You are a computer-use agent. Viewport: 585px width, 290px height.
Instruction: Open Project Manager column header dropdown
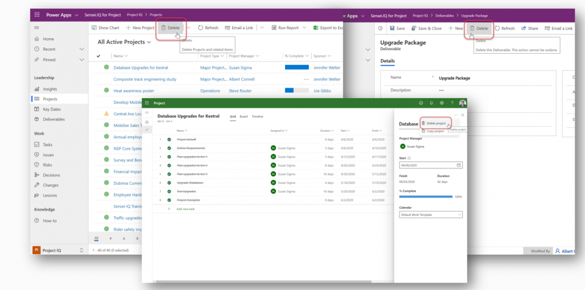243,56
